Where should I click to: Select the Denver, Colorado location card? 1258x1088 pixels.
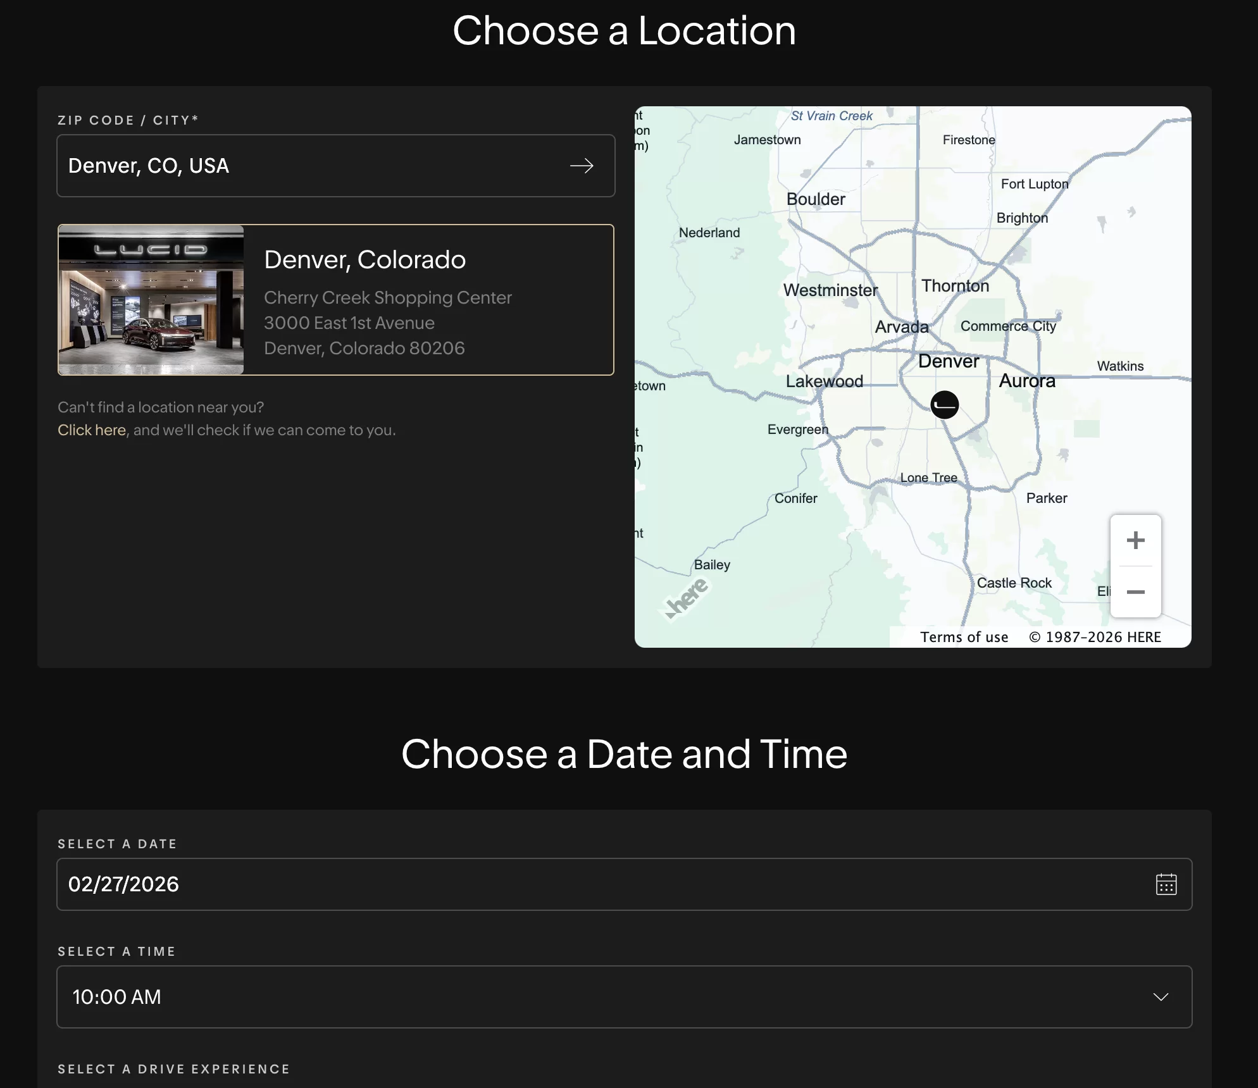coord(335,300)
